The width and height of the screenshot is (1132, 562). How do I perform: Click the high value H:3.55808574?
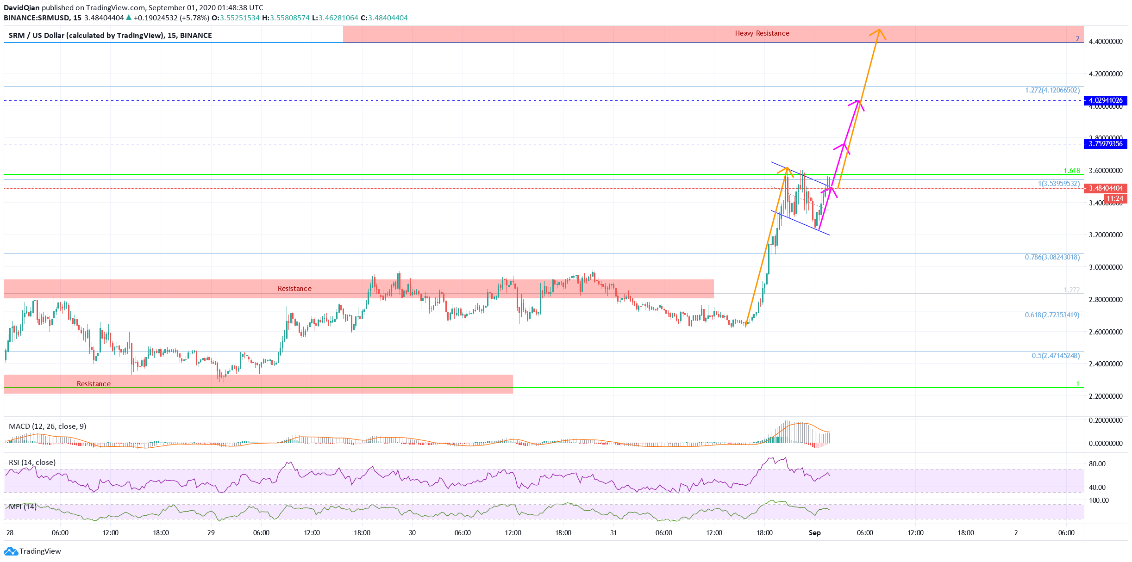point(285,18)
